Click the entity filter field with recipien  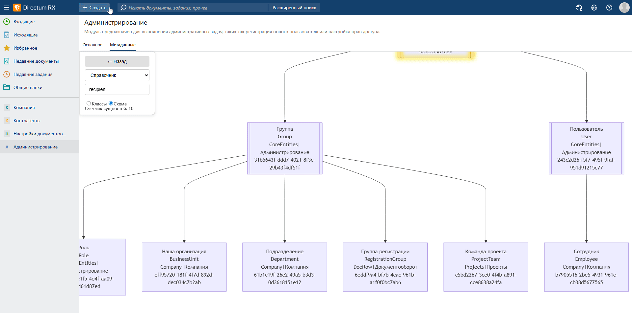tap(117, 89)
